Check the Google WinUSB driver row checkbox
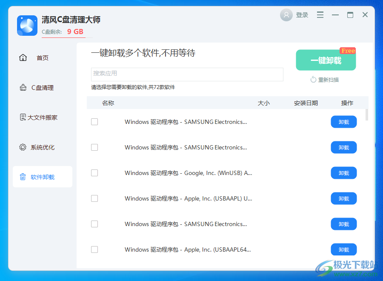 tap(94, 173)
